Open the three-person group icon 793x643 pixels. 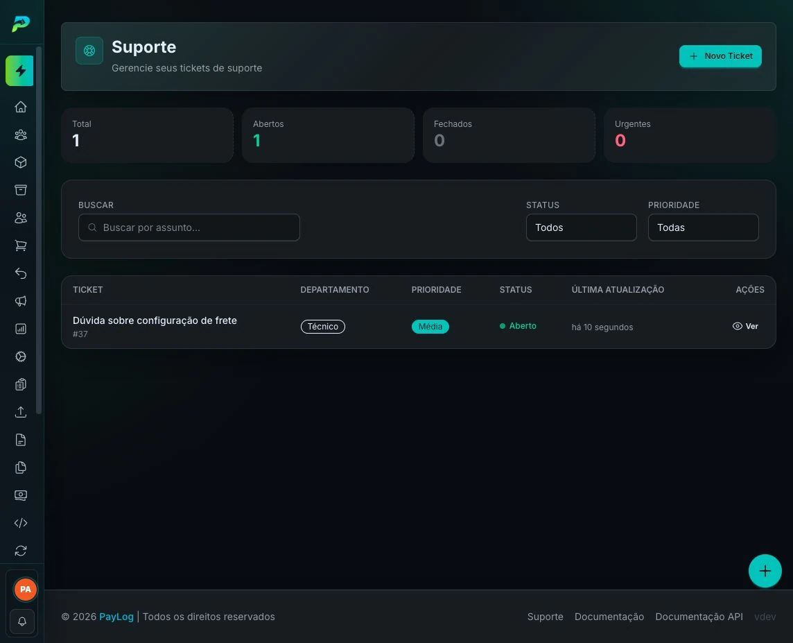click(21, 135)
